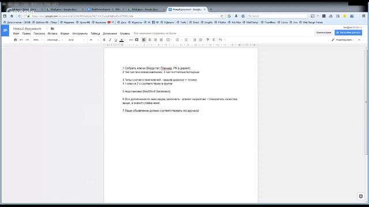369x207 pixels.
Task: Click the line "5 подстановки {KeyWord:Заголовок}"
Action: (146, 91)
